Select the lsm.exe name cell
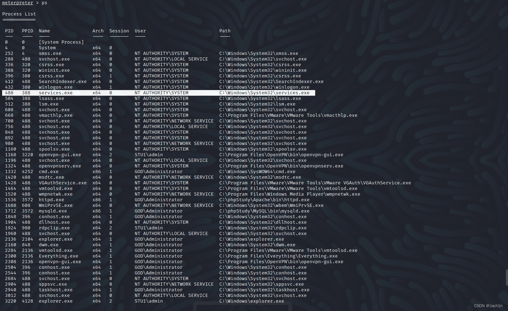The image size is (508, 311). (49, 104)
